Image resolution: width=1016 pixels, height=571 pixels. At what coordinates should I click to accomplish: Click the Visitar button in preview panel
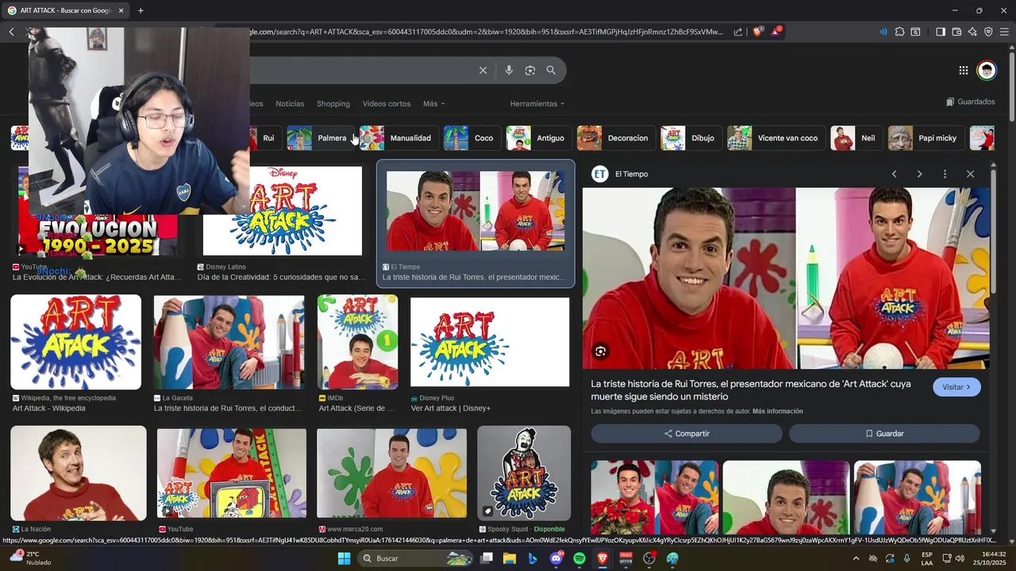pos(956,387)
